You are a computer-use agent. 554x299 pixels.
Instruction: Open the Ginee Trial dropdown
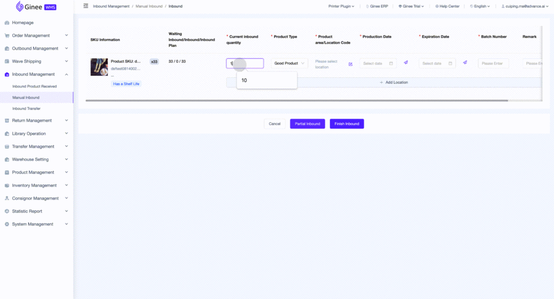tap(411, 6)
